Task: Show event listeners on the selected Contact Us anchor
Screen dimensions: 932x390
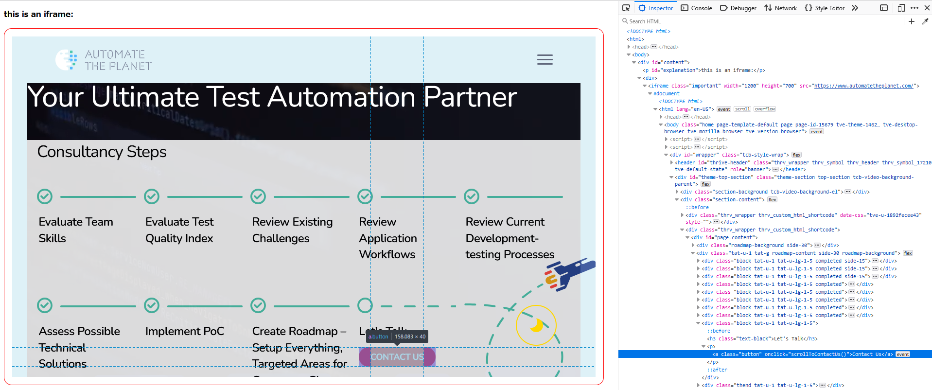Action: (x=903, y=354)
